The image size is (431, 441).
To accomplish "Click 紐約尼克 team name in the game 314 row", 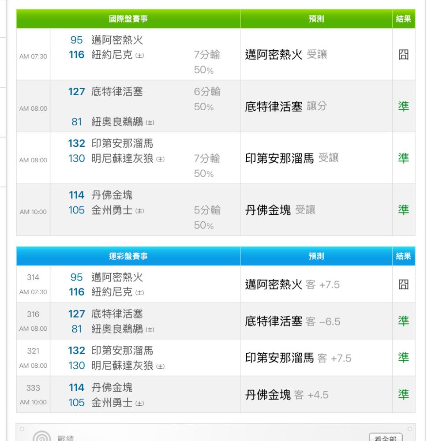I will [112, 292].
